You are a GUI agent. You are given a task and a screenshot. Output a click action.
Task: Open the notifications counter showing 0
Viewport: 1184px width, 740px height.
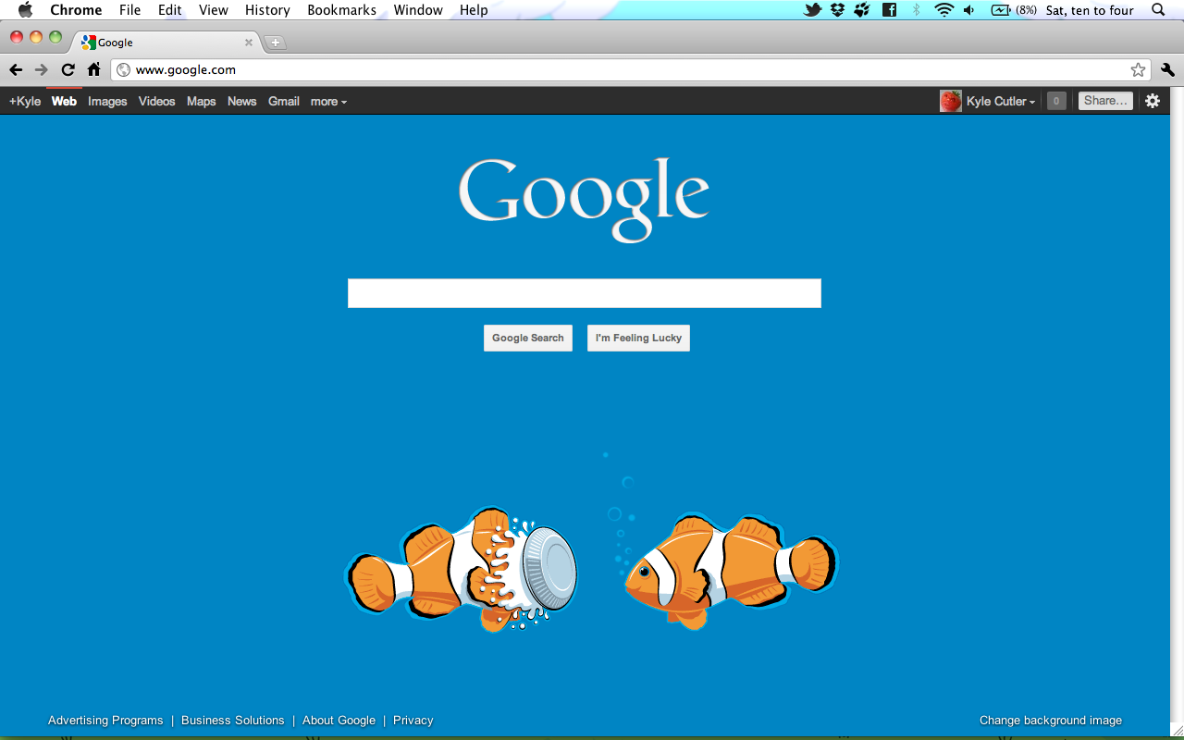1056,101
